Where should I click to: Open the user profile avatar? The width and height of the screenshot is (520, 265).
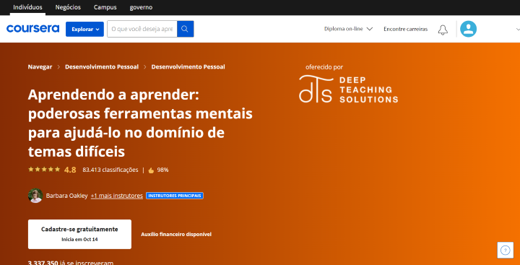click(468, 29)
